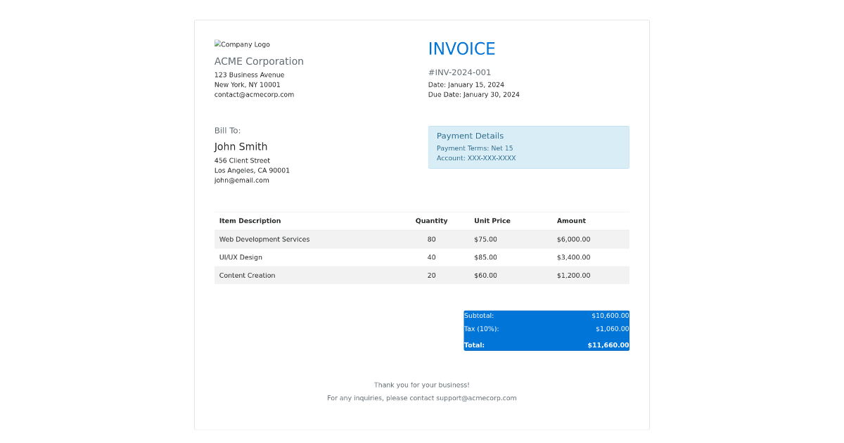This screenshot has height=443, width=844.
Task: Click the Amount column header
Action: tap(571, 220)
